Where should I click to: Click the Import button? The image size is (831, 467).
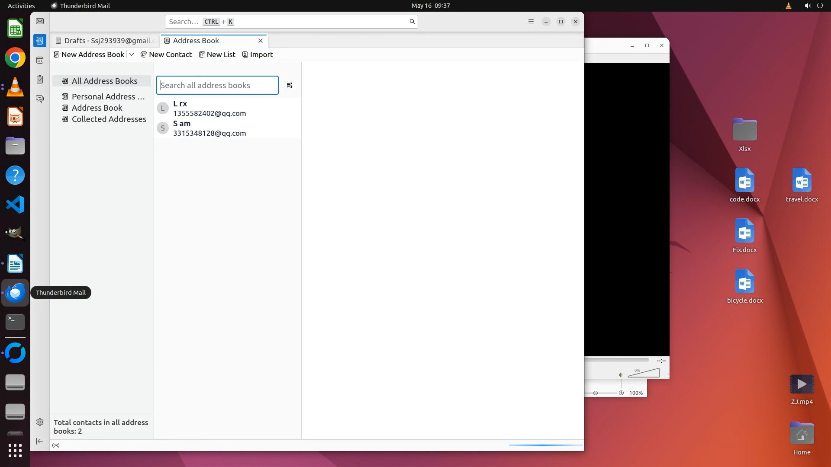[258, 54]
